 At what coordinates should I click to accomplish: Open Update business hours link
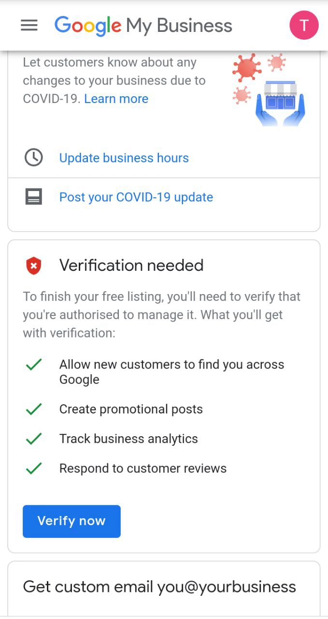[x=124, y=158]
